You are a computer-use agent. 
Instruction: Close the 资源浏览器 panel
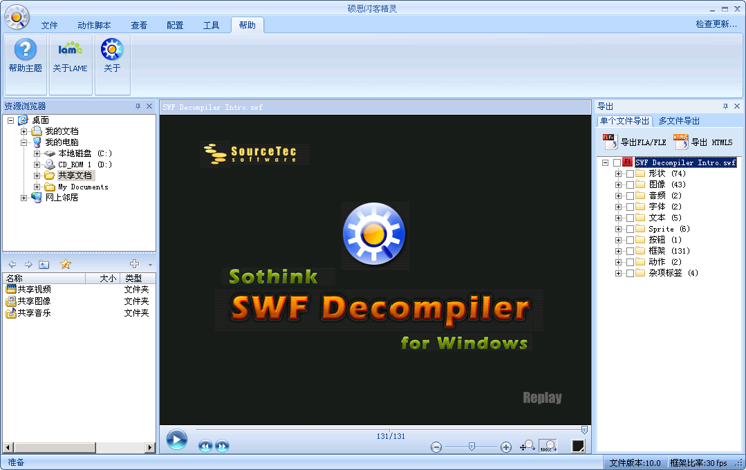149,106
